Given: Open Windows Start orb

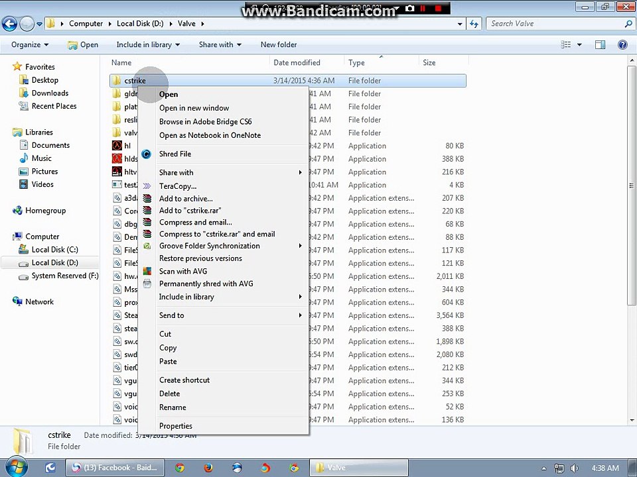Looking at the screenshot, I should (x=16, y=467).
